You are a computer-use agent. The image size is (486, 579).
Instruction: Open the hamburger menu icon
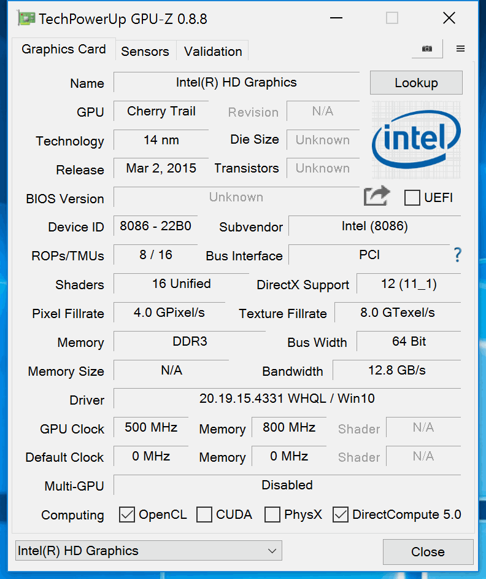(460, 49)
